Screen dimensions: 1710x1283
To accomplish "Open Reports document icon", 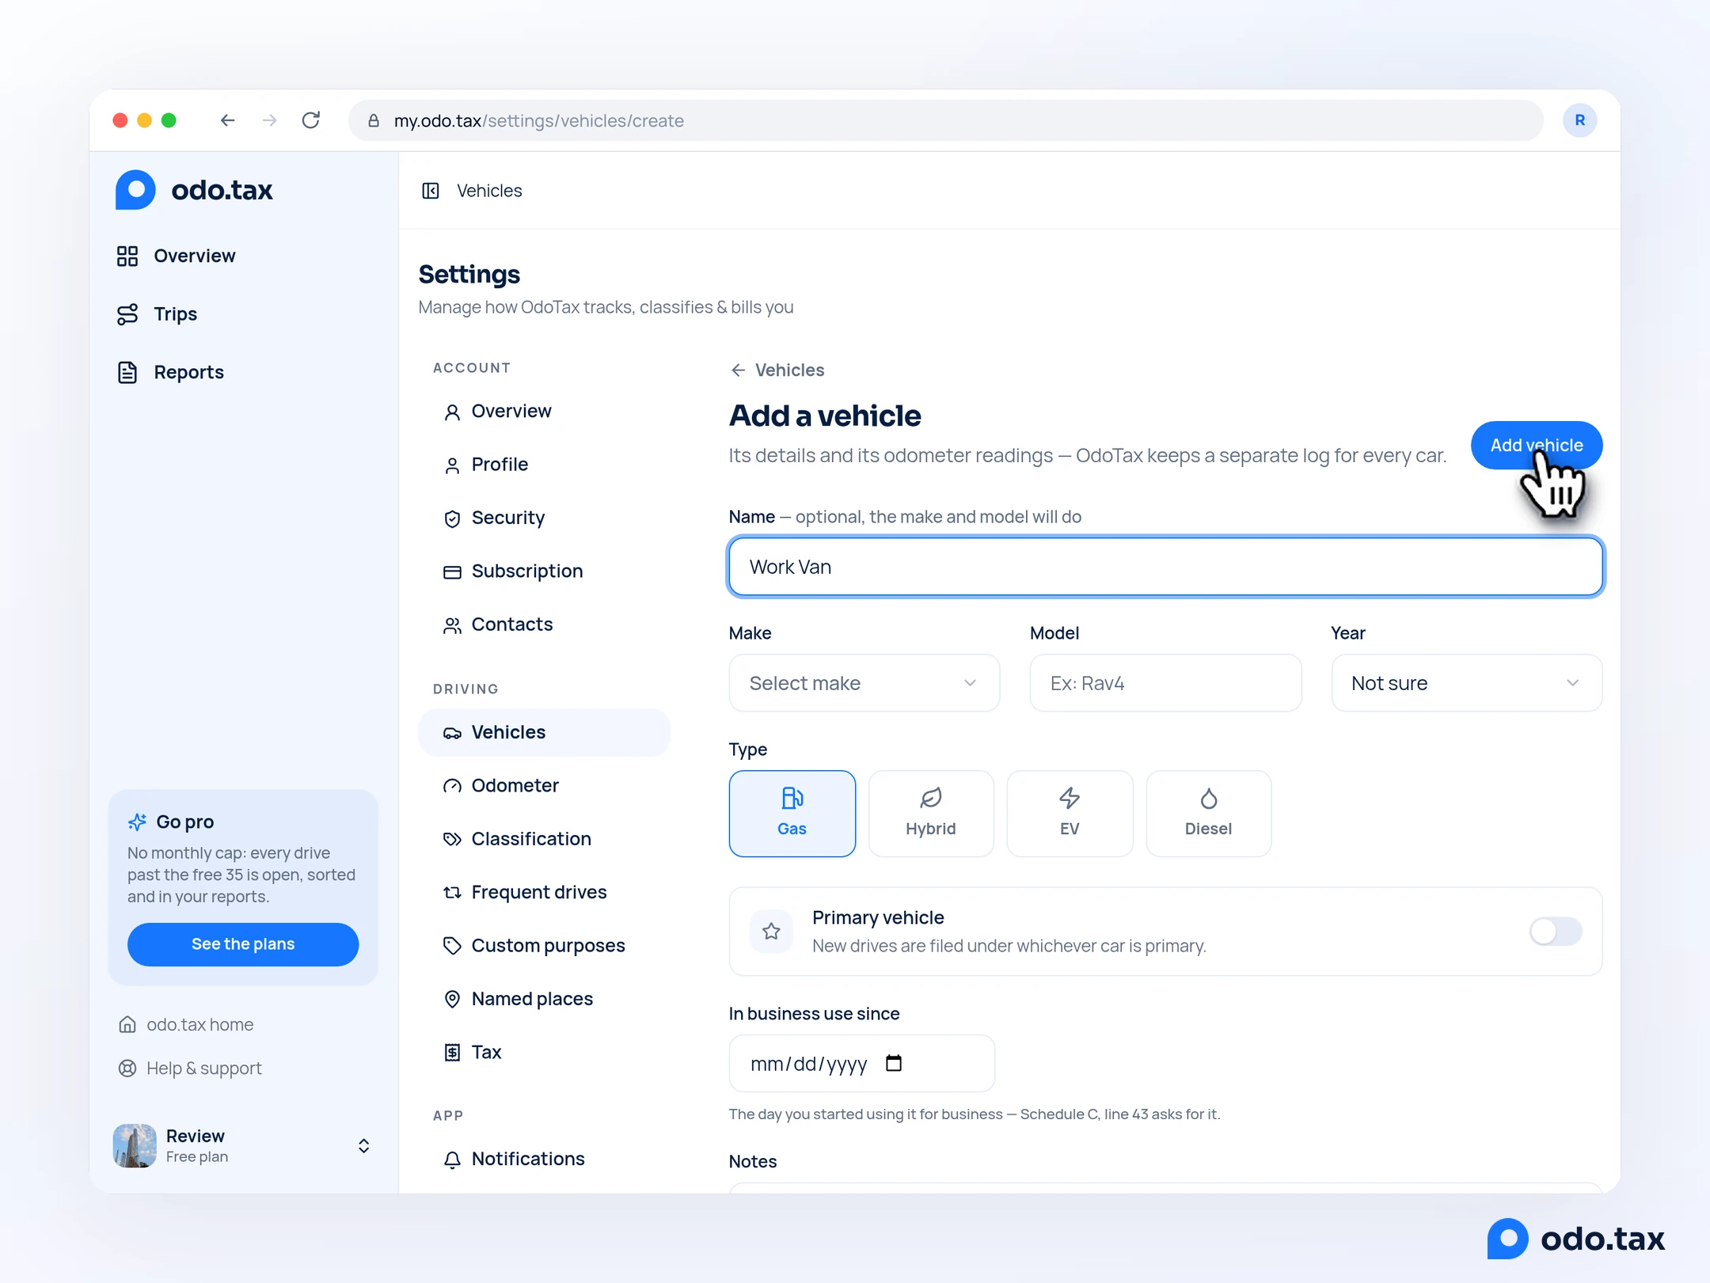I will coord(127,372).
